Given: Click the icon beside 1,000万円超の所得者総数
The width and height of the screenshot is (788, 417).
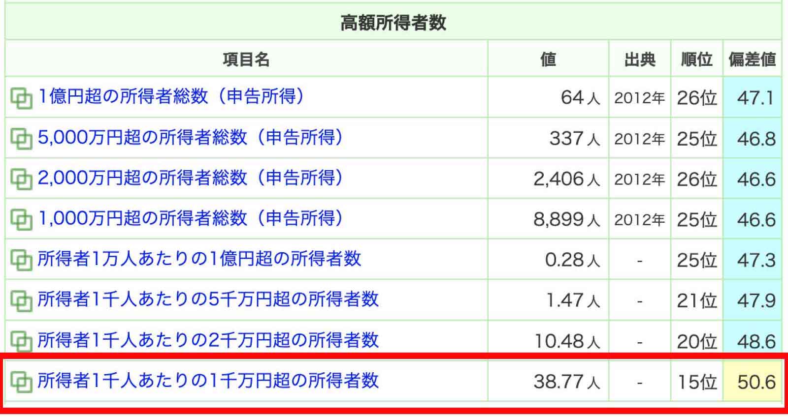Looking at the screenshot, I should 21,220.
